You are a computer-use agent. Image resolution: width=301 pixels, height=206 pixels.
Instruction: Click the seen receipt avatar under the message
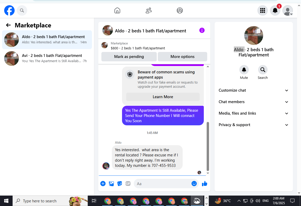coord(199,172)
